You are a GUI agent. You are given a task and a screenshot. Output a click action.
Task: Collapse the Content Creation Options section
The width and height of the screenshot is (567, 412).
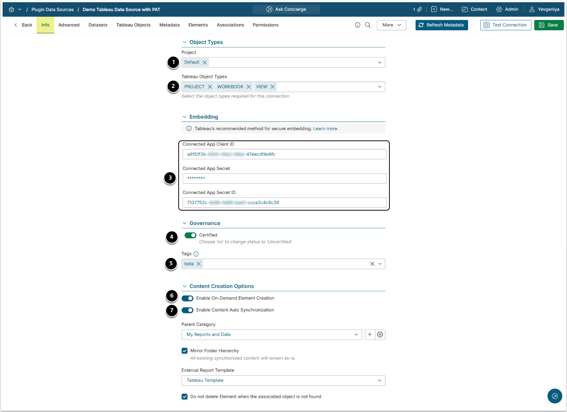pyautogui.click(x=185, y=286)
